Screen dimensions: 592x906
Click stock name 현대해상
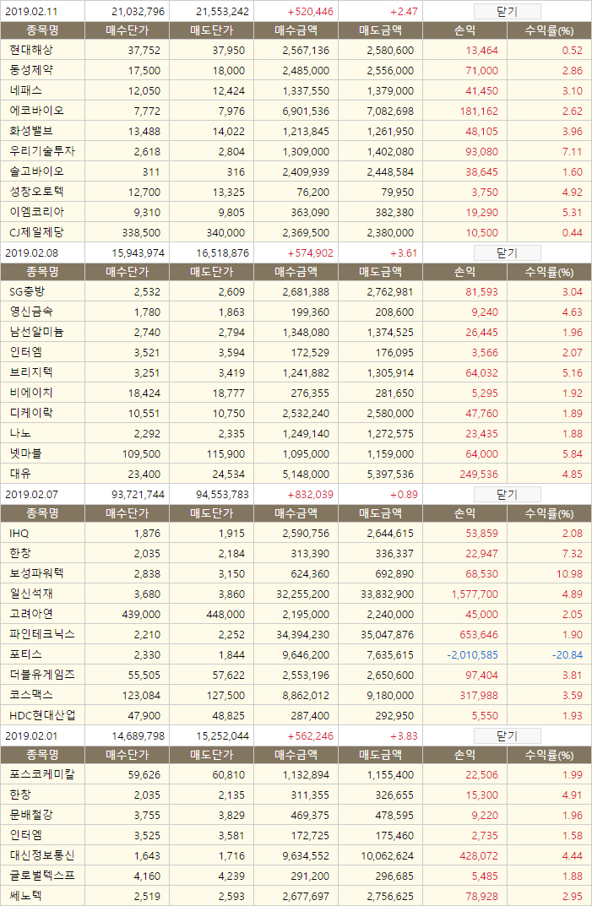[31, 51]
